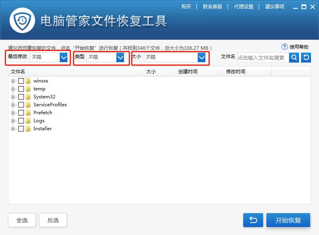The image size is (319, 235).
Task: Expand the ServiceProfiles tree node
Action: click(13, 105)
